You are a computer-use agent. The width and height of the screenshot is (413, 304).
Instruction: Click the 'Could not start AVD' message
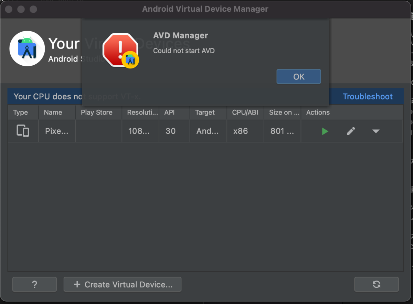pos(184,51)
